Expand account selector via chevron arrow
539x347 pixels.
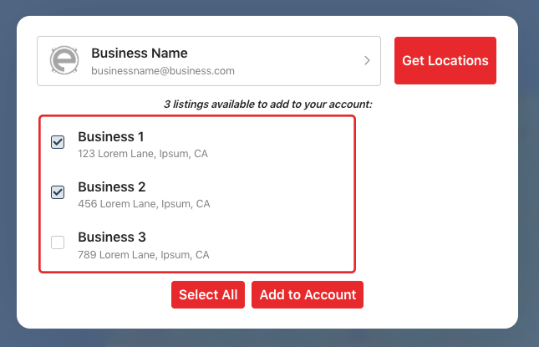[367, 60]
